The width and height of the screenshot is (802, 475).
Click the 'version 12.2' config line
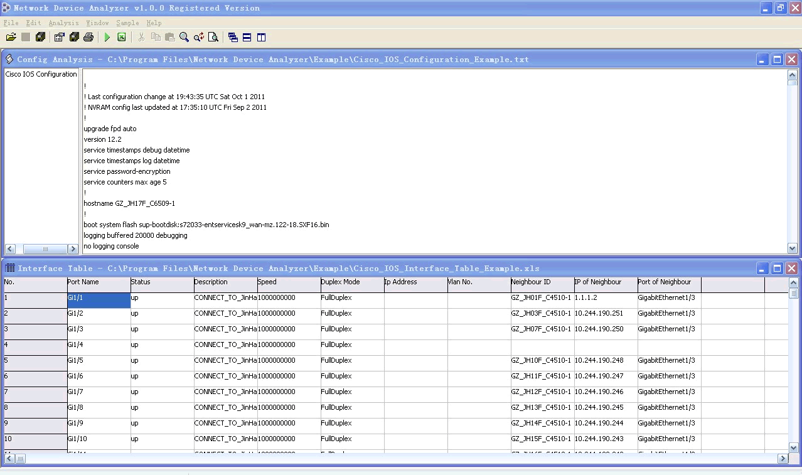pyautogui.click(x=102, y=139)
